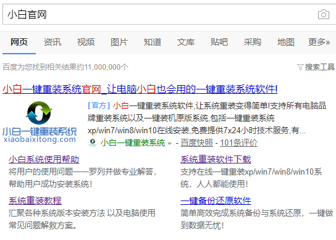Go to the 文库 tab

pos(186,42)
